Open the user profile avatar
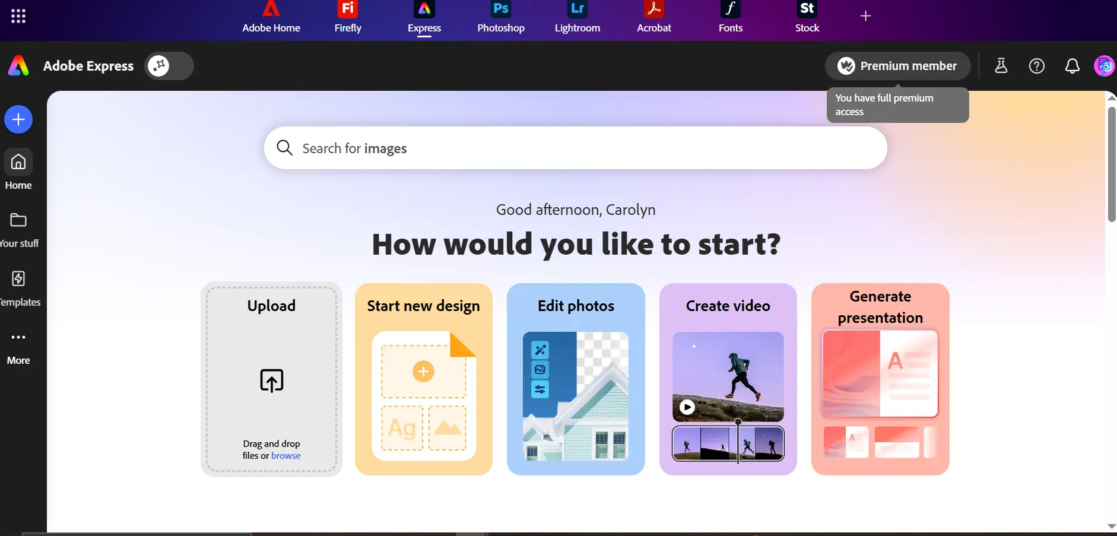Screen dimensions: 1117x536 click(1105, 66)
